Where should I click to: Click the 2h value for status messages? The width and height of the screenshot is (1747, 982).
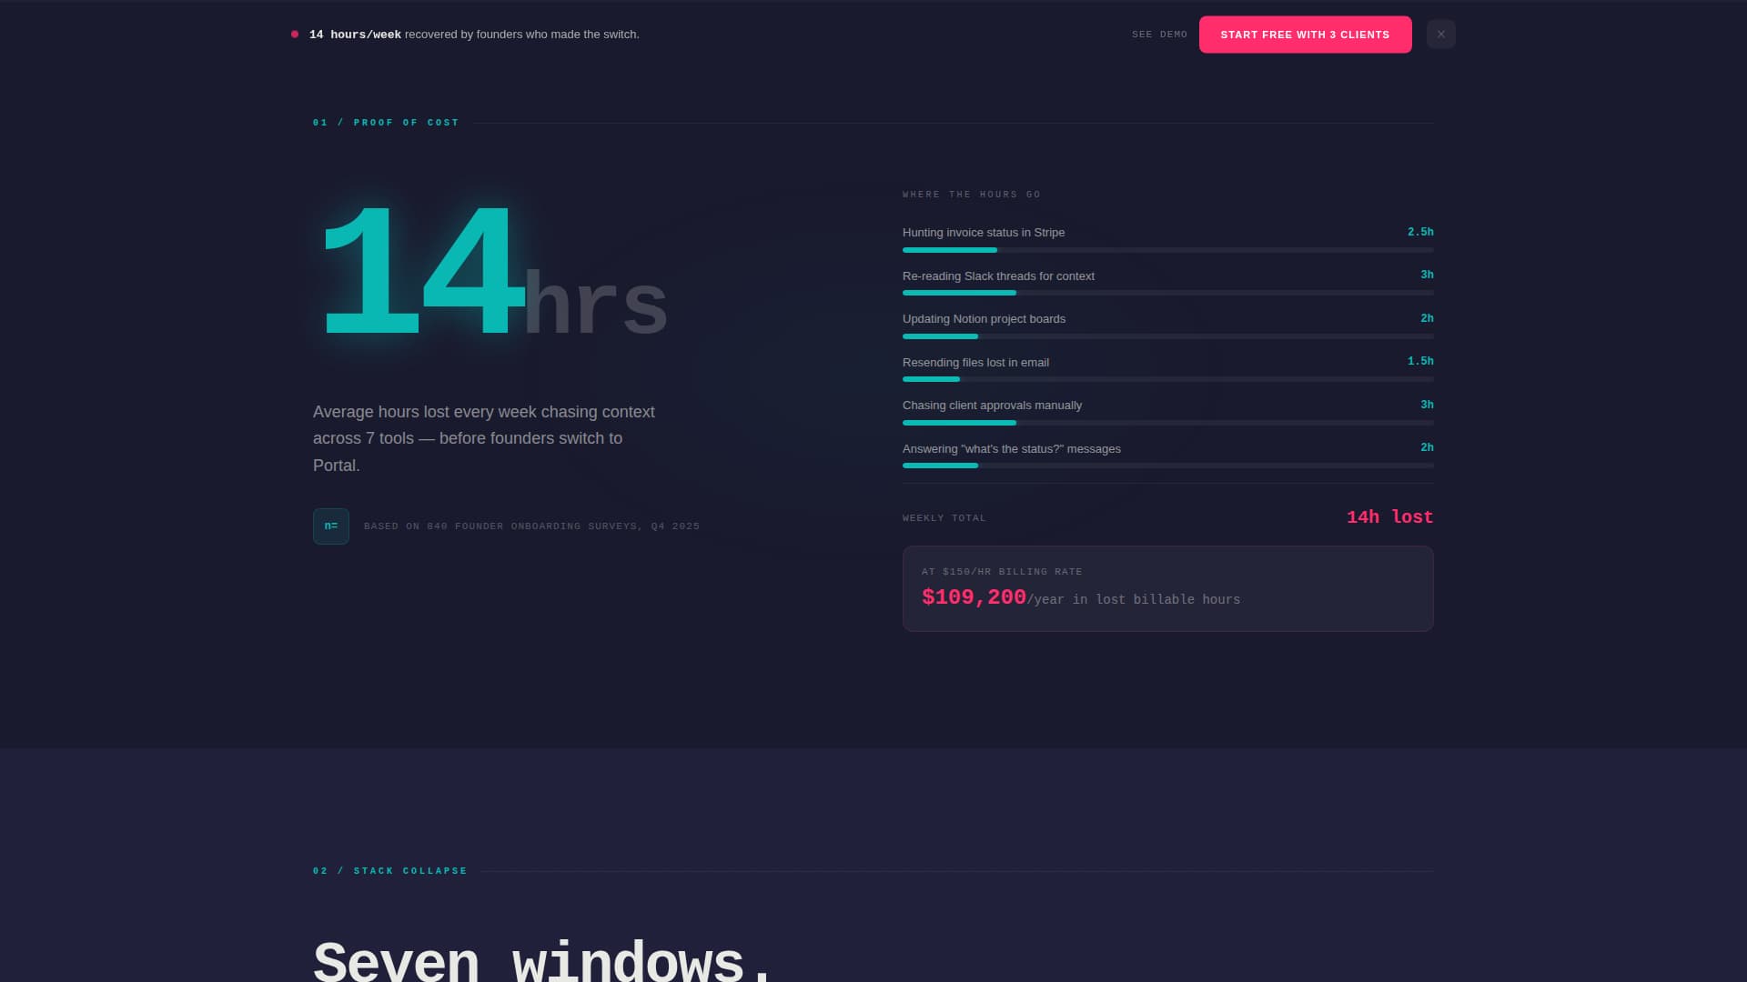[1427, 447]
